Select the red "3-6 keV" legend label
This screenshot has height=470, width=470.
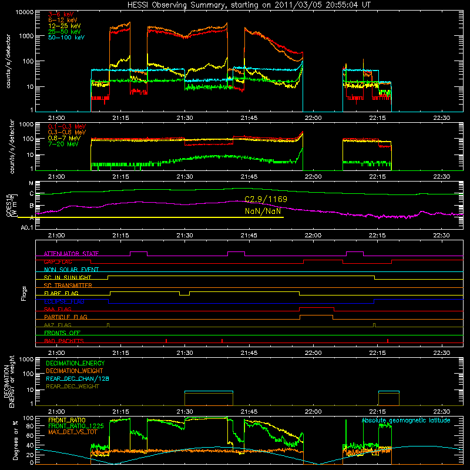point(61,14)
